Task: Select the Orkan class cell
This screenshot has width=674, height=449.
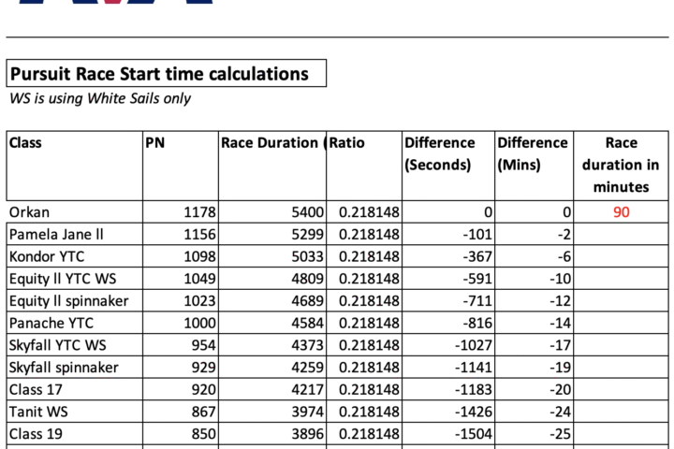Action: coord(29,212)
